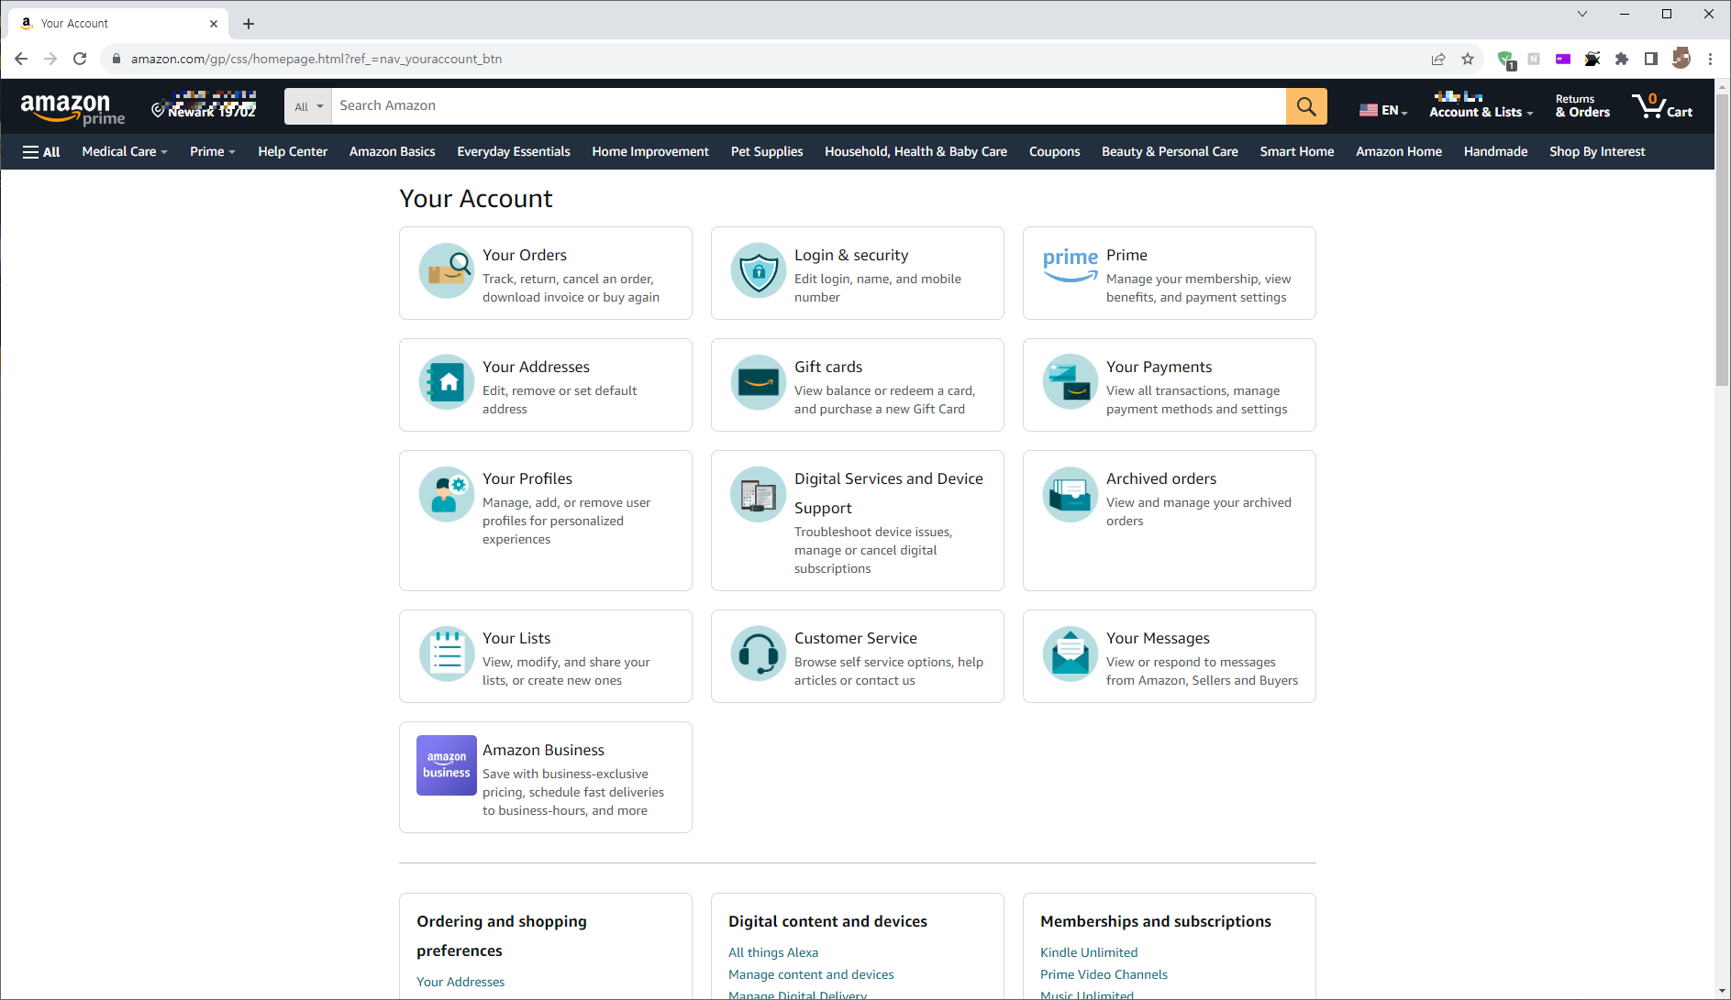Screen dimensions: 1731x1000
Task: Open the Gift cards card title
Action: pos(828,367)
